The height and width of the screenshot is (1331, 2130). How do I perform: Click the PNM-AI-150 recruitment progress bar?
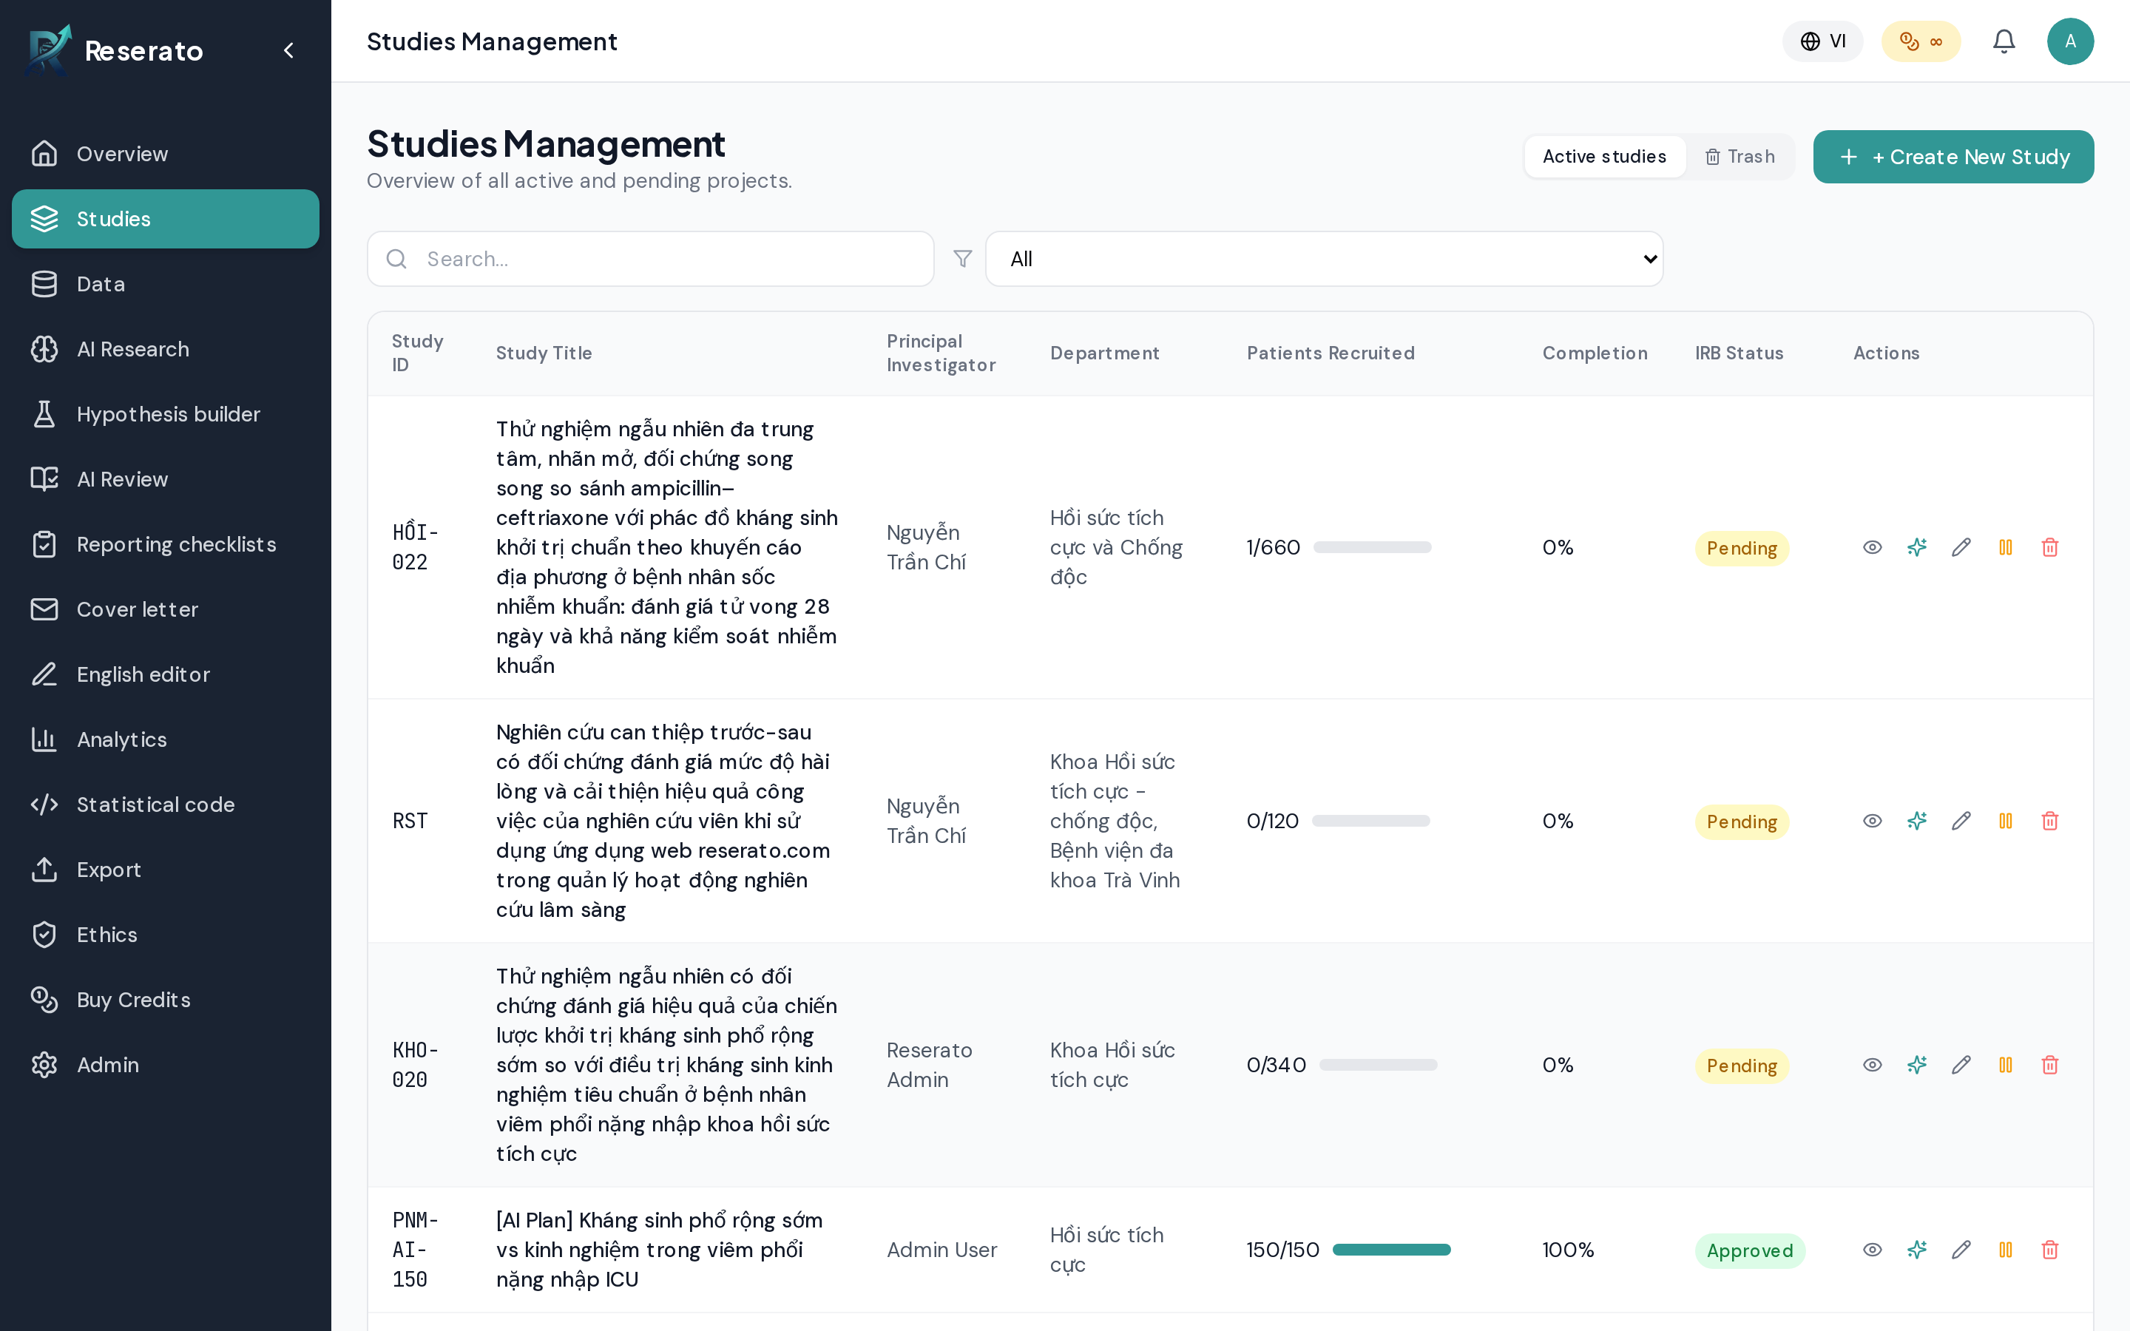pyautogui.click(x=1390, y=1250)
